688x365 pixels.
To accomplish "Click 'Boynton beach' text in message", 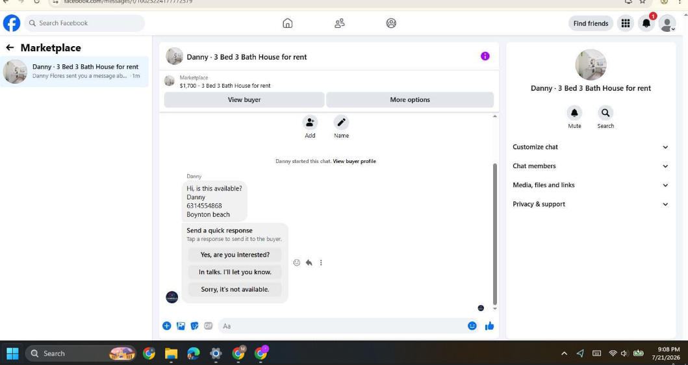I will [x=208, y=214].
